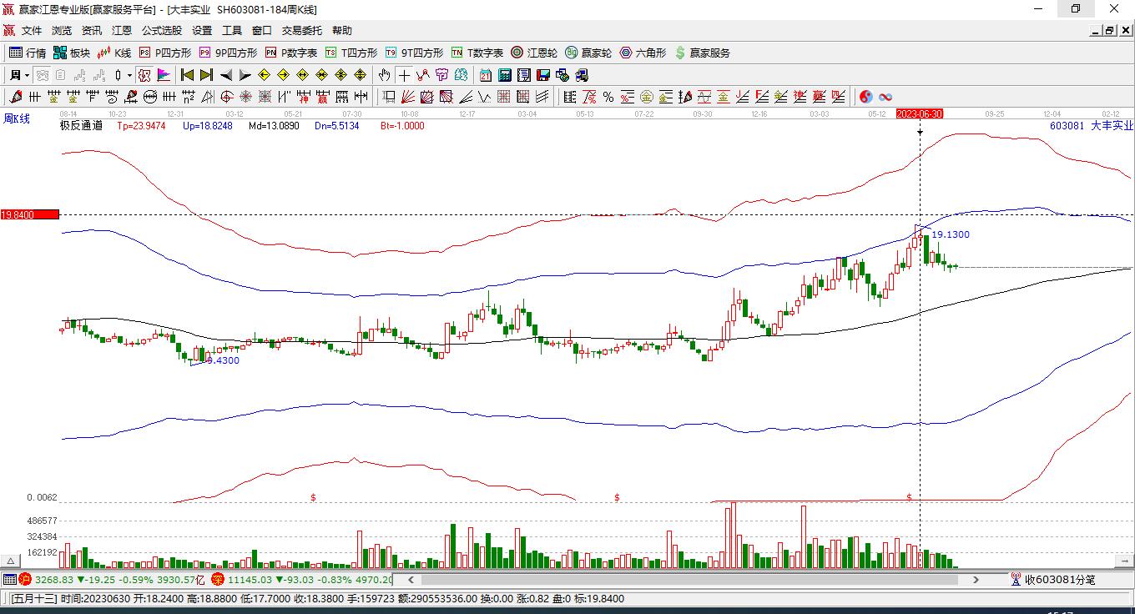Click the percent sign tool

[608, 97]
